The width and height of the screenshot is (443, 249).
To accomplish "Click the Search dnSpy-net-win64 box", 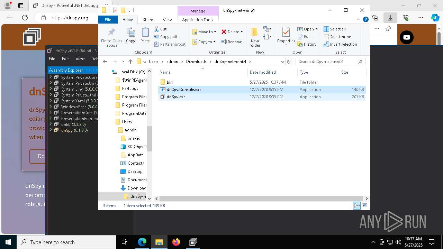I will pos(331,62).
